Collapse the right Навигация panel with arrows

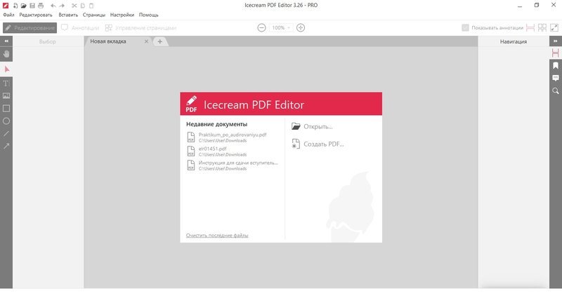(556, 41)
